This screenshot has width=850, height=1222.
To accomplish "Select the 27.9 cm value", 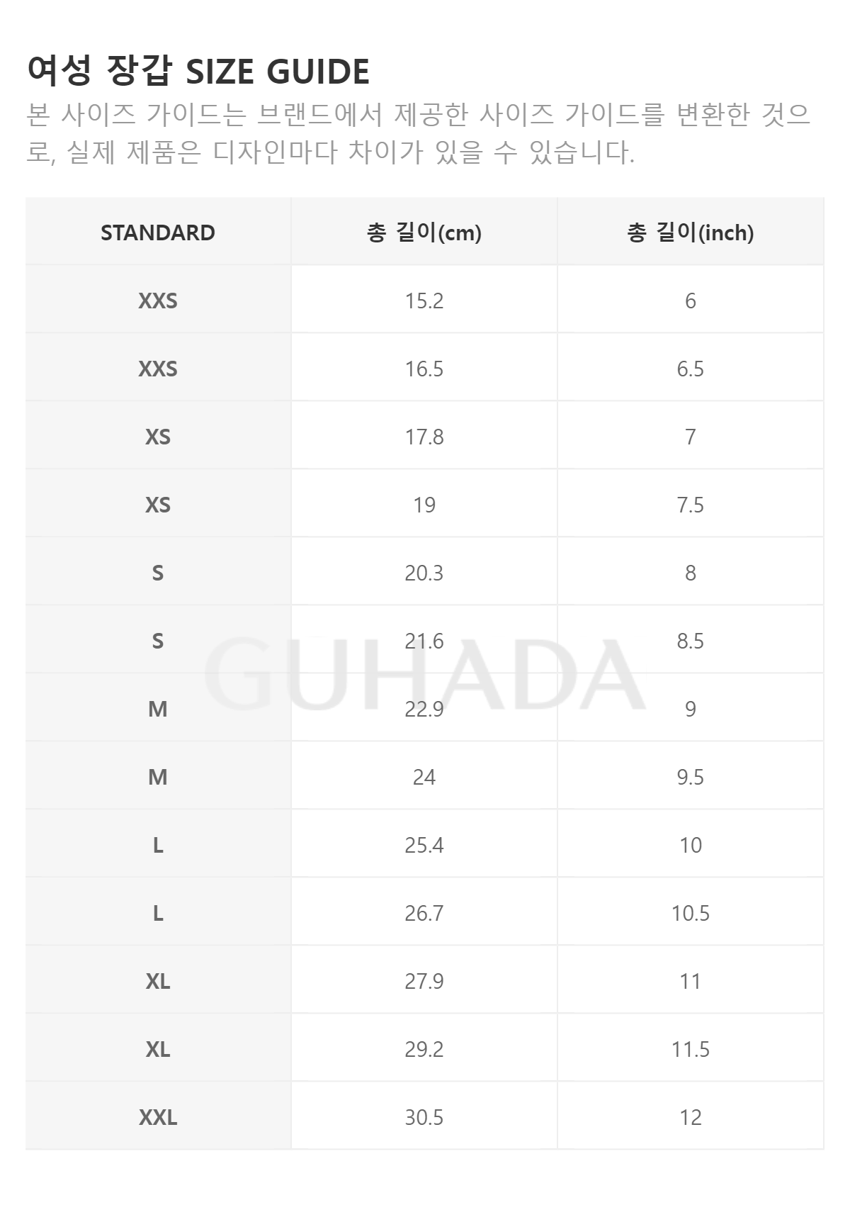I will tap(424, 981).
